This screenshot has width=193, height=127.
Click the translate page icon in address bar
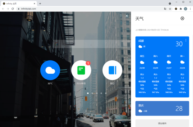165,9
